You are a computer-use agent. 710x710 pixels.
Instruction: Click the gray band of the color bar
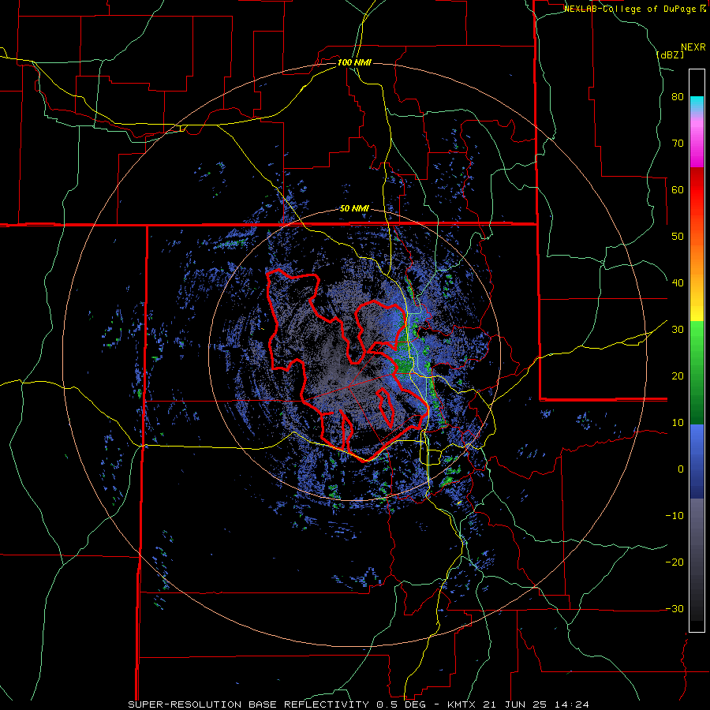[697, 559]
